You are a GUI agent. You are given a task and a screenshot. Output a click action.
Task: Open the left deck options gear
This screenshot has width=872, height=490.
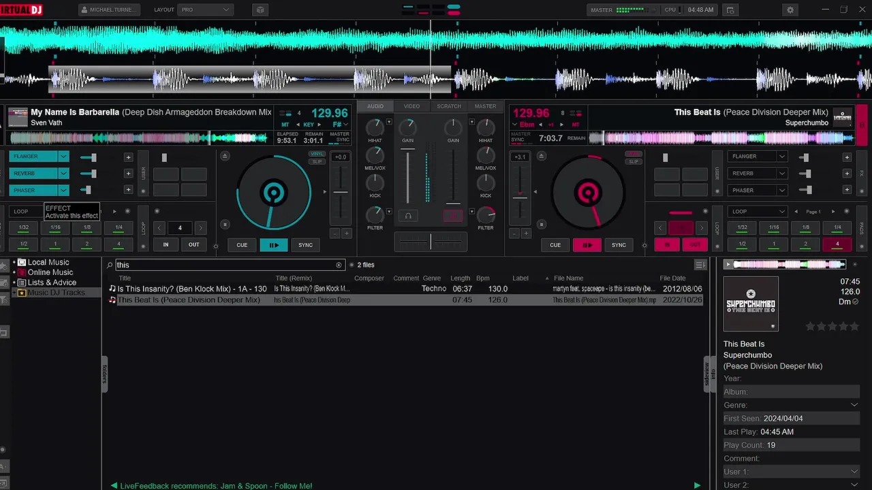216,246
